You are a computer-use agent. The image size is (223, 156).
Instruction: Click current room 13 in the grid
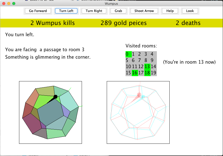(x=147, y=67)
